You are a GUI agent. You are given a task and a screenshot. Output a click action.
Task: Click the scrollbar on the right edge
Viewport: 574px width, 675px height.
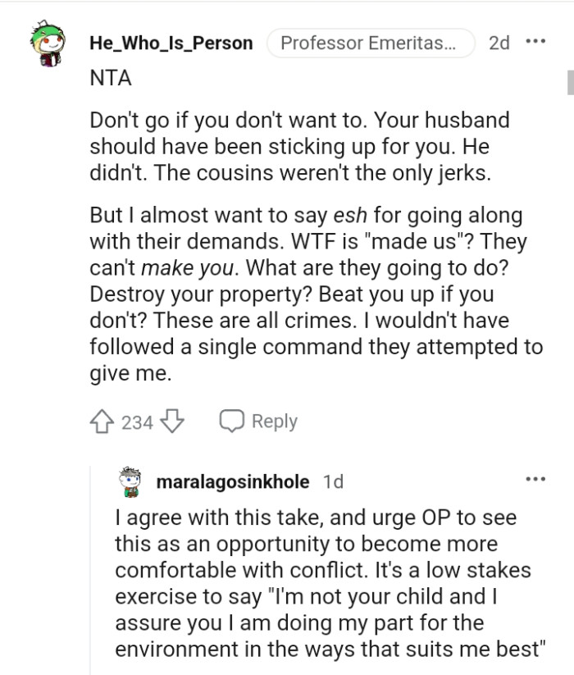coord(571,82)
